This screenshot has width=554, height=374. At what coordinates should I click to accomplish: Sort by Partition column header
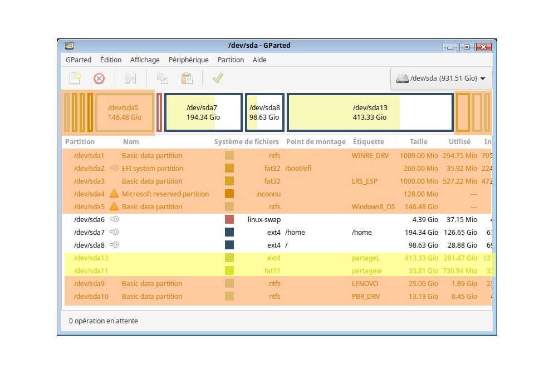91,141
